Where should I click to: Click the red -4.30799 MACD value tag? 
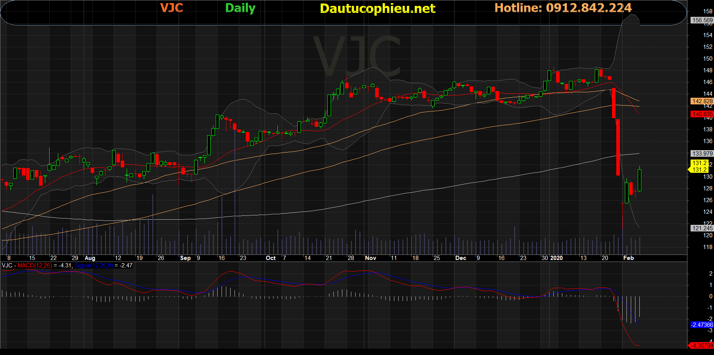click(702, 346)
